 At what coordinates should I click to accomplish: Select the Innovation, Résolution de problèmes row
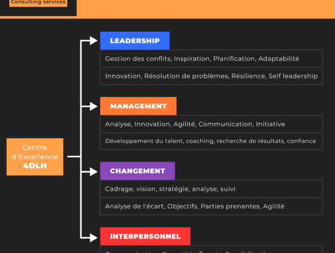pos(212,76)
